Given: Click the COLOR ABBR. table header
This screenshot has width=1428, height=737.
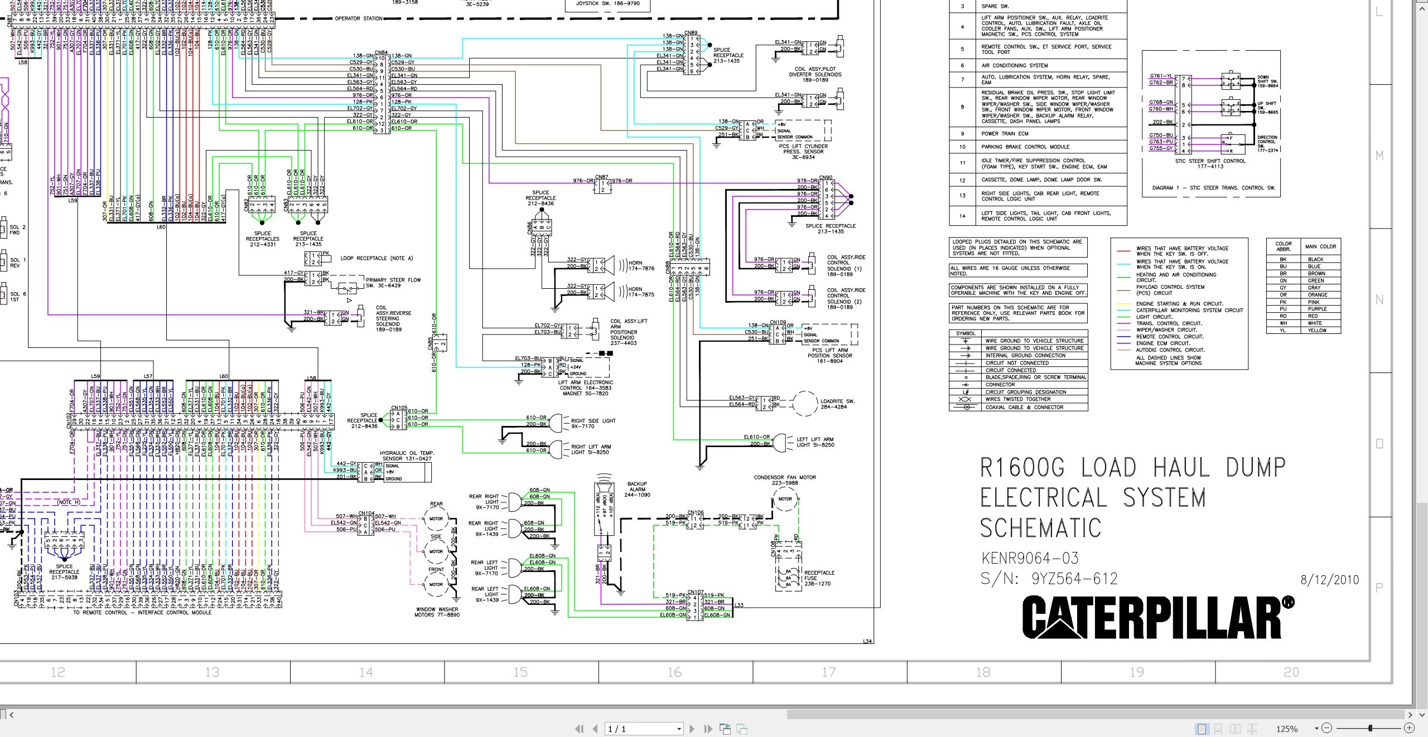Looking at the screenshot, I should (1283, 246).
